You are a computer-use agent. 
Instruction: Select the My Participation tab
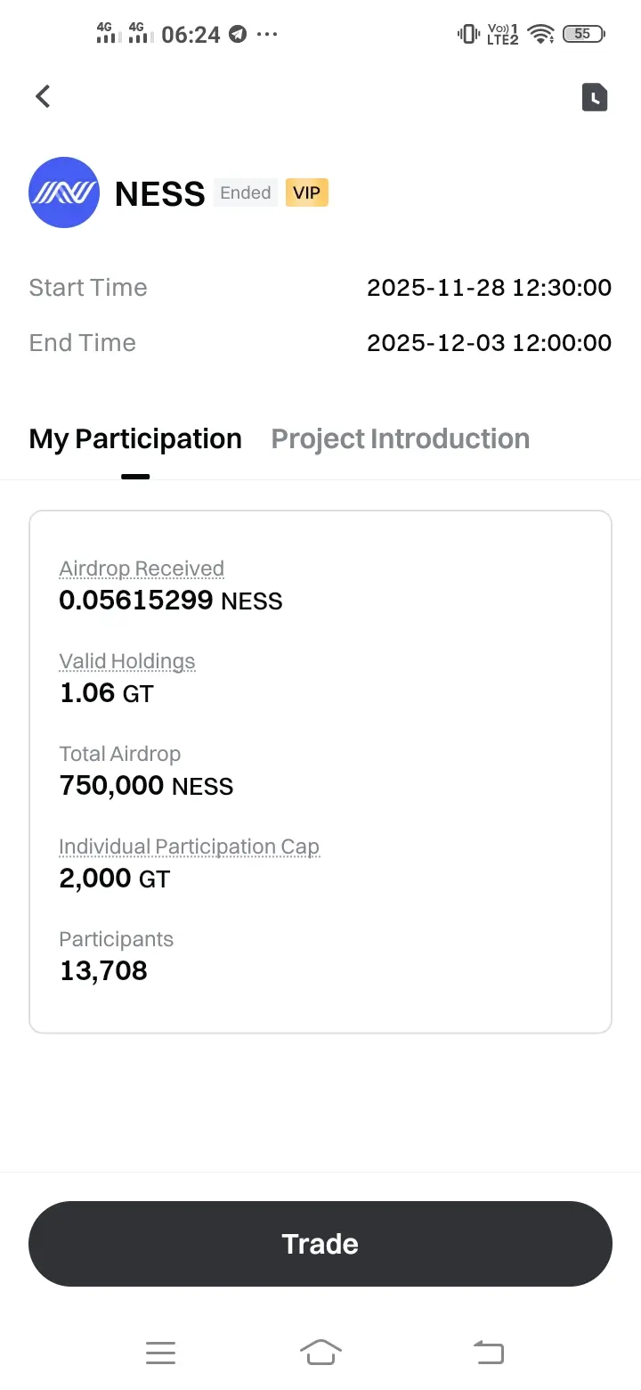(135, 438)
